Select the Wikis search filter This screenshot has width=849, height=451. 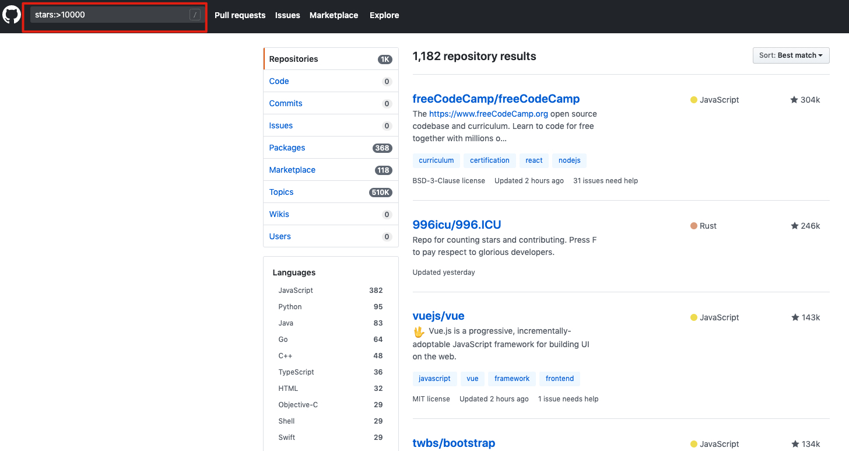[279, 214]
